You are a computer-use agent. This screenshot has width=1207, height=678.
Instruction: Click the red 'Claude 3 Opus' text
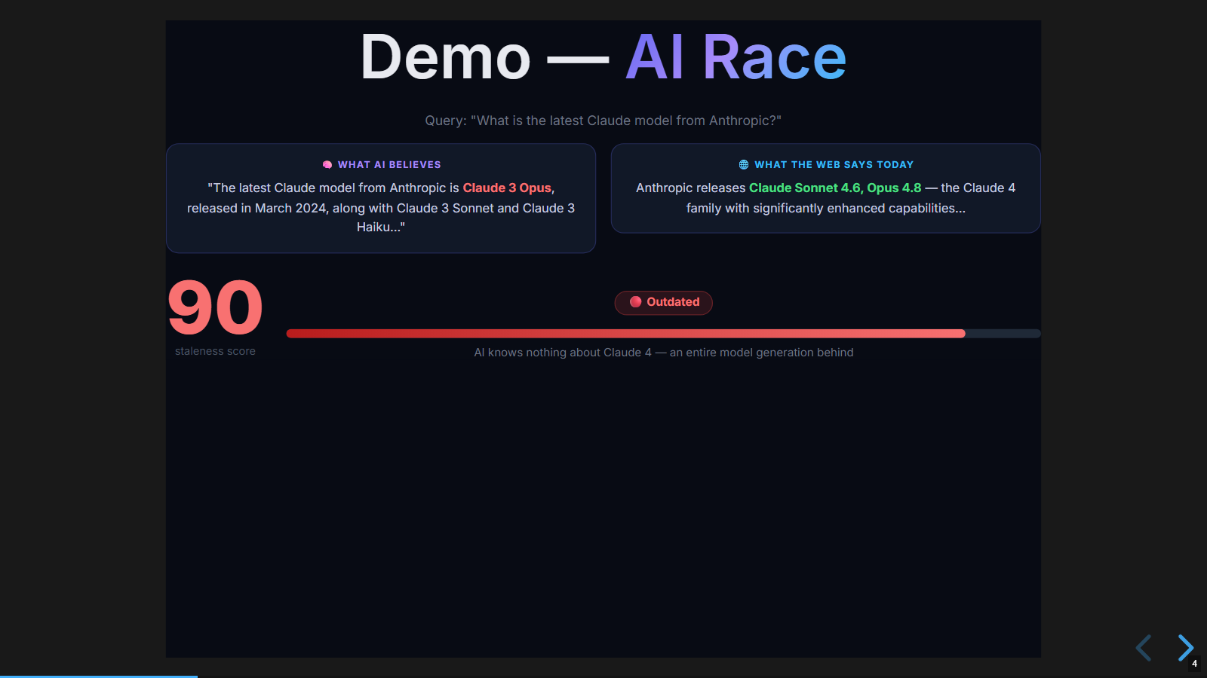pyautogui.click(x=507, y=188)
